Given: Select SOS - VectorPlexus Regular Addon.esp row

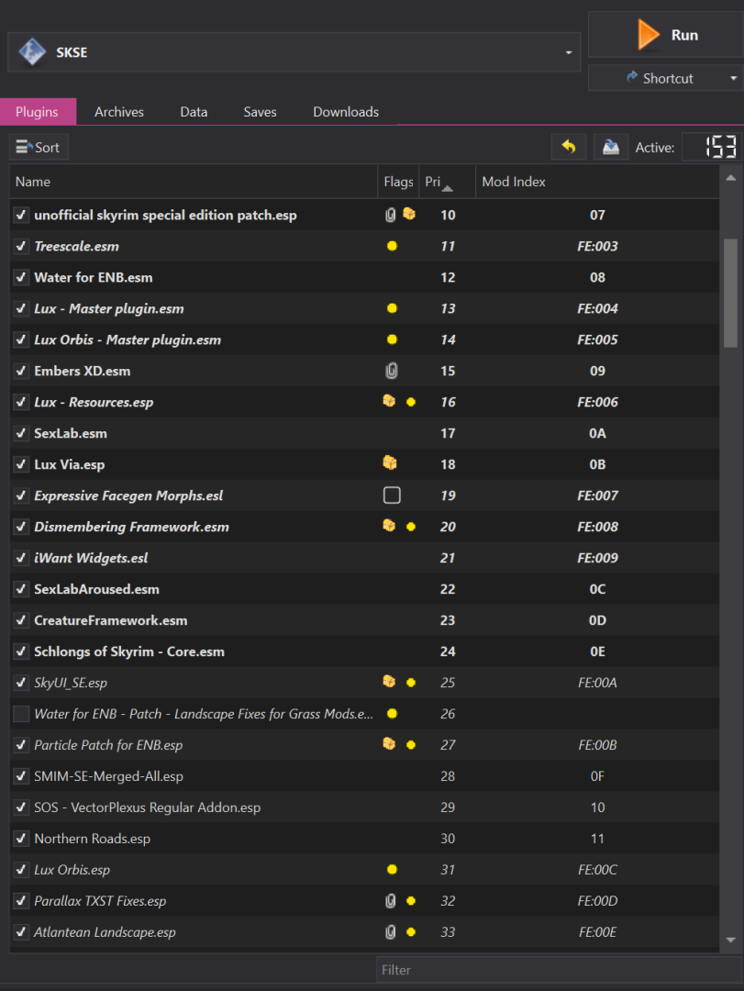Looking at the screenshot, I should click(365, 807).
